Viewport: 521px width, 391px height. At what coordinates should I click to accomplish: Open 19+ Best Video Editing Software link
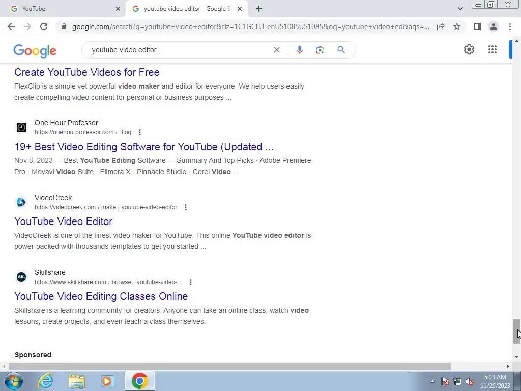point(144,147)
